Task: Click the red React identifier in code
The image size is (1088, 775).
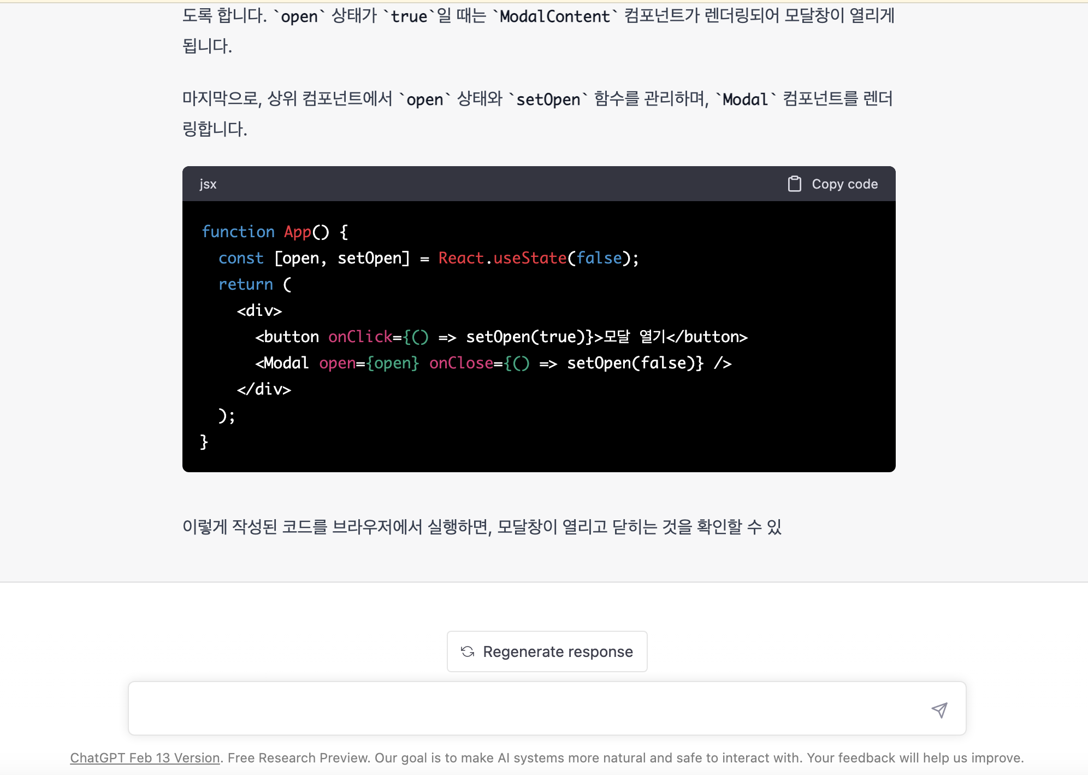Action: [x=460, y=258]
